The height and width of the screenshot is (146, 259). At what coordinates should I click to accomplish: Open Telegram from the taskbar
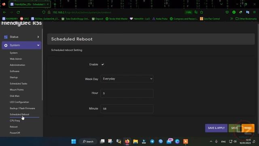[152, 142]
